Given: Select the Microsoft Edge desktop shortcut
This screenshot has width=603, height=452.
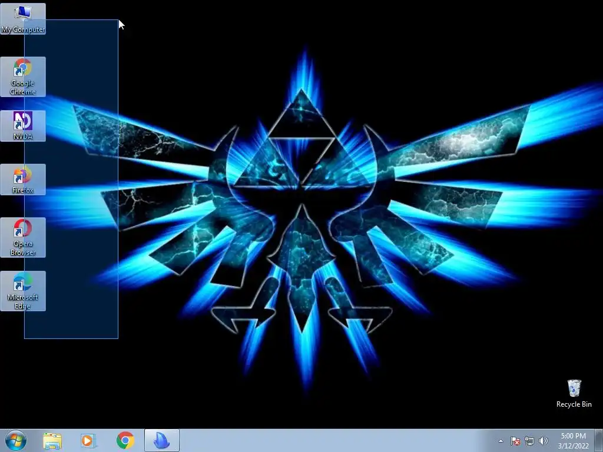Looking at the screenshot, I should click(x=23, y=291).
